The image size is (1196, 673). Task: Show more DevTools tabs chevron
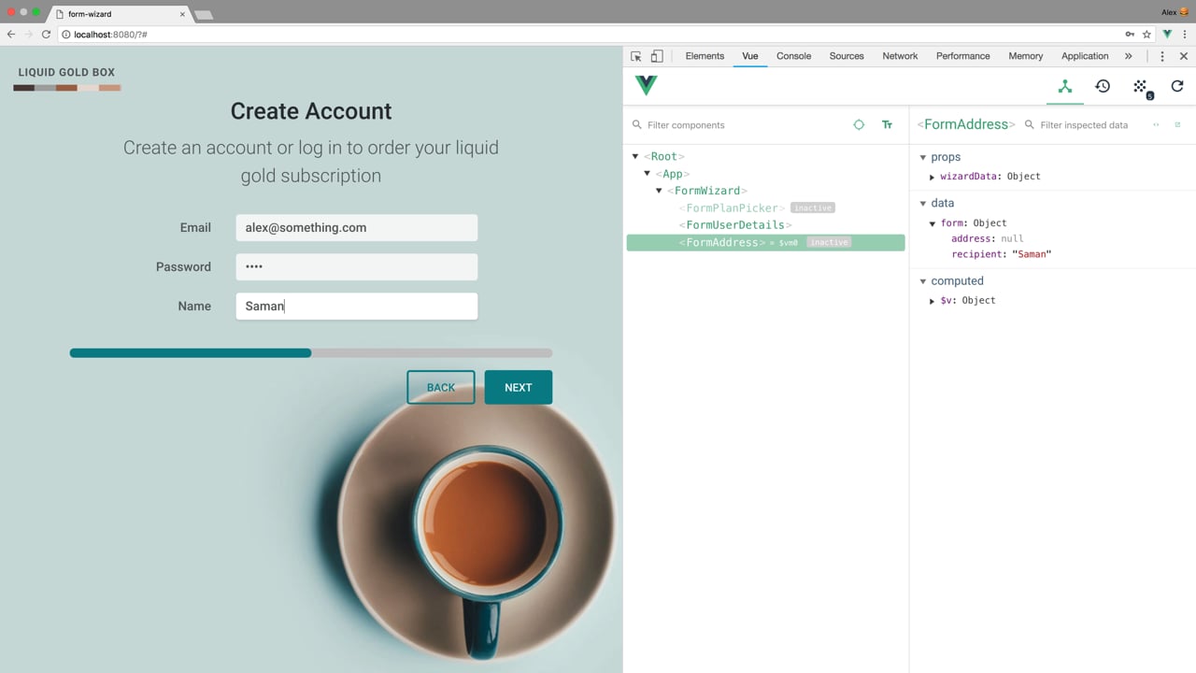(x=1129, y=56)
